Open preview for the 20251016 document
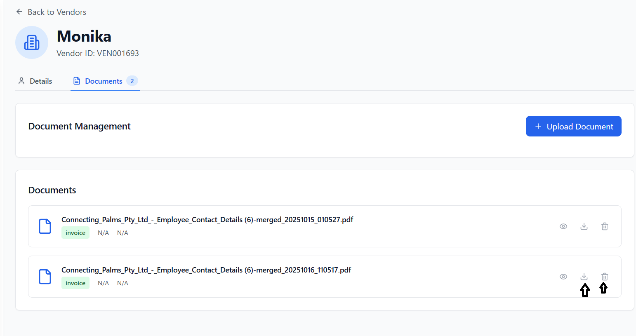636x336 pixels. 563,277
